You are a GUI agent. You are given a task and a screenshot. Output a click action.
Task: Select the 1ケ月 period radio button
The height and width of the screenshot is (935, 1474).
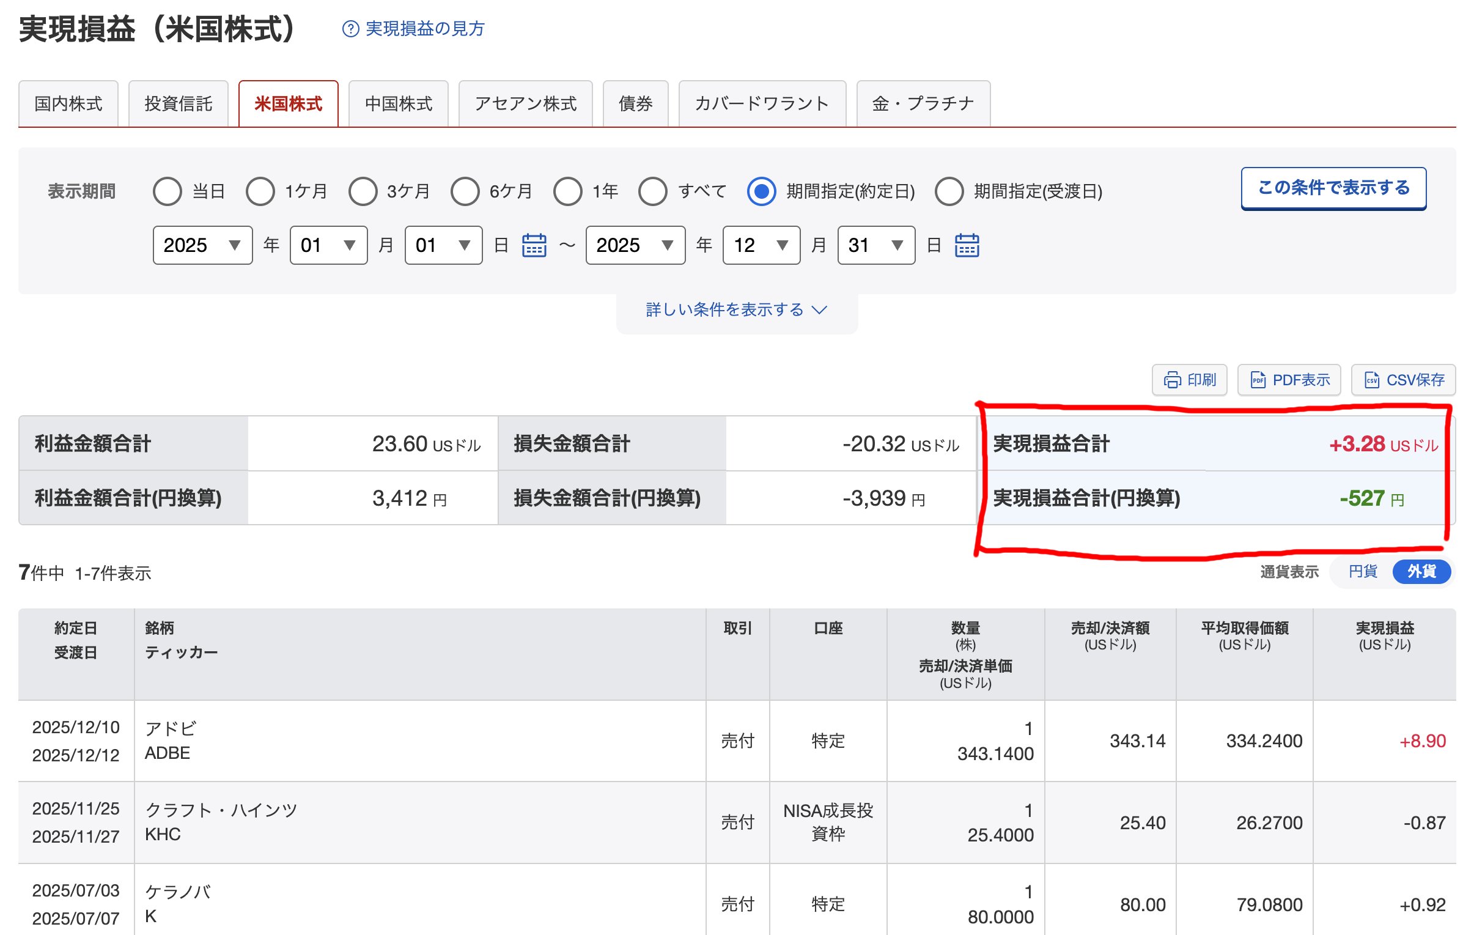[260, 191]
